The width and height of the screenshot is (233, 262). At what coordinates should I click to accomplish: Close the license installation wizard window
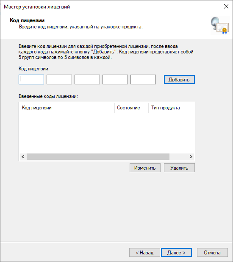click(226, 6)
